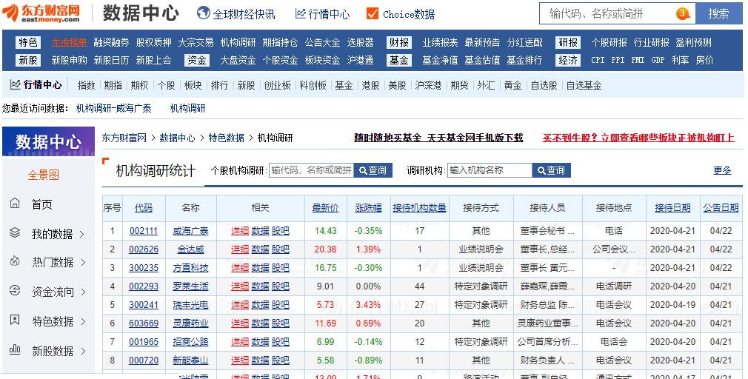Click the bar chart icon beside 新股数据
Image resolution: width=748 pixels, height=379 pixels.
coord(15,349)
